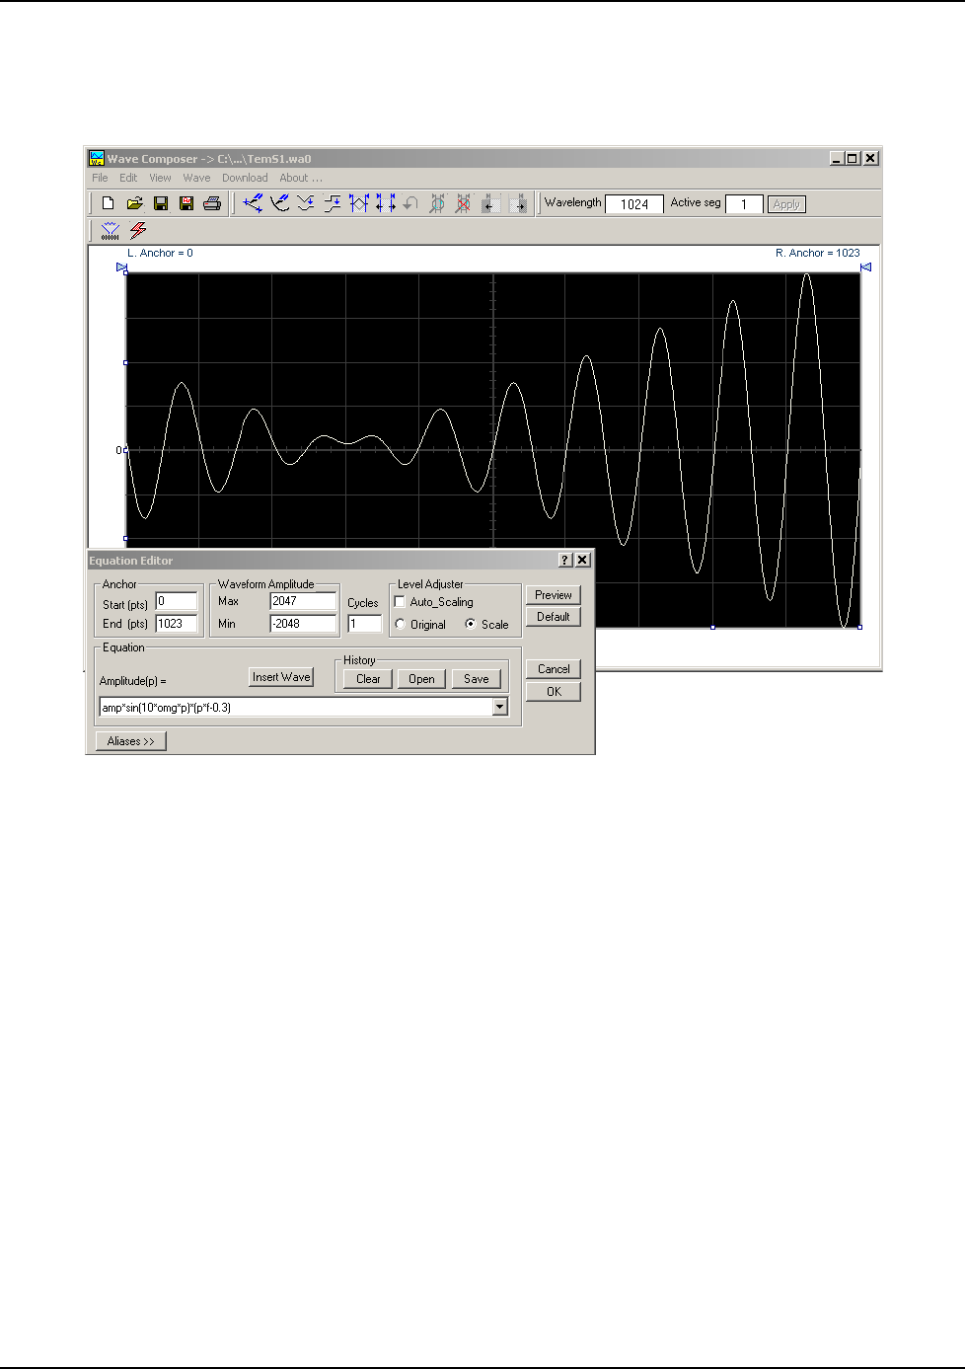This screenshot has width=965, height=1369.
Task: Open the Download menu
Action: coord(245,179)
